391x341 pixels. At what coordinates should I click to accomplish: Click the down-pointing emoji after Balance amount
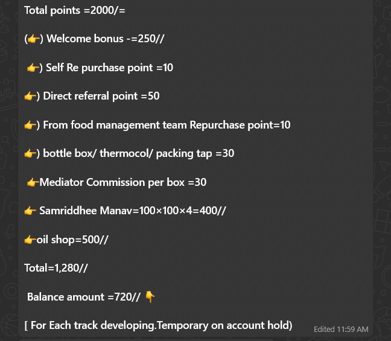point(150,296)
